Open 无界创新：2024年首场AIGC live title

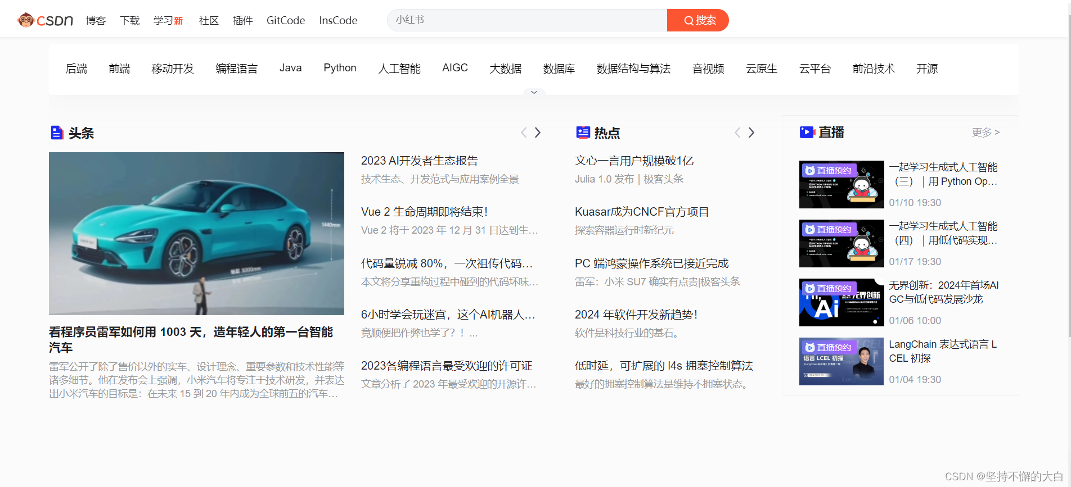944,292
